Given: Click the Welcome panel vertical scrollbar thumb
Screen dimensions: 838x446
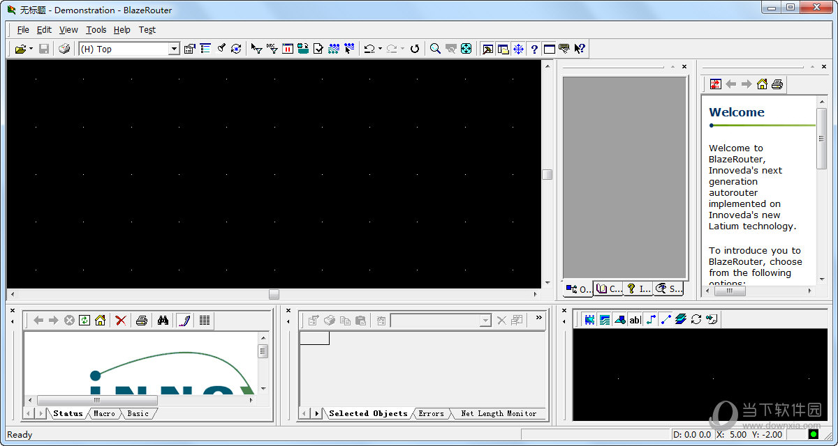Looking at the screenshot, I should (x=822, y=137).
